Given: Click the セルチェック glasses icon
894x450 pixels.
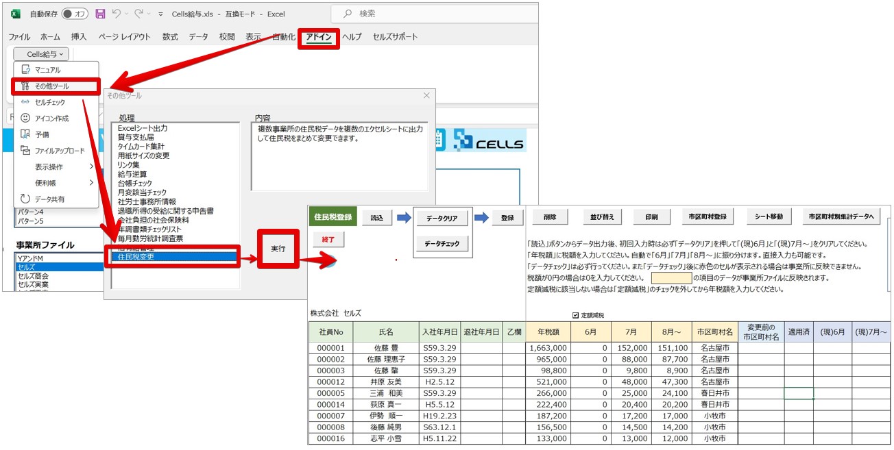Looking at the screenshot, I should (25, 102).
